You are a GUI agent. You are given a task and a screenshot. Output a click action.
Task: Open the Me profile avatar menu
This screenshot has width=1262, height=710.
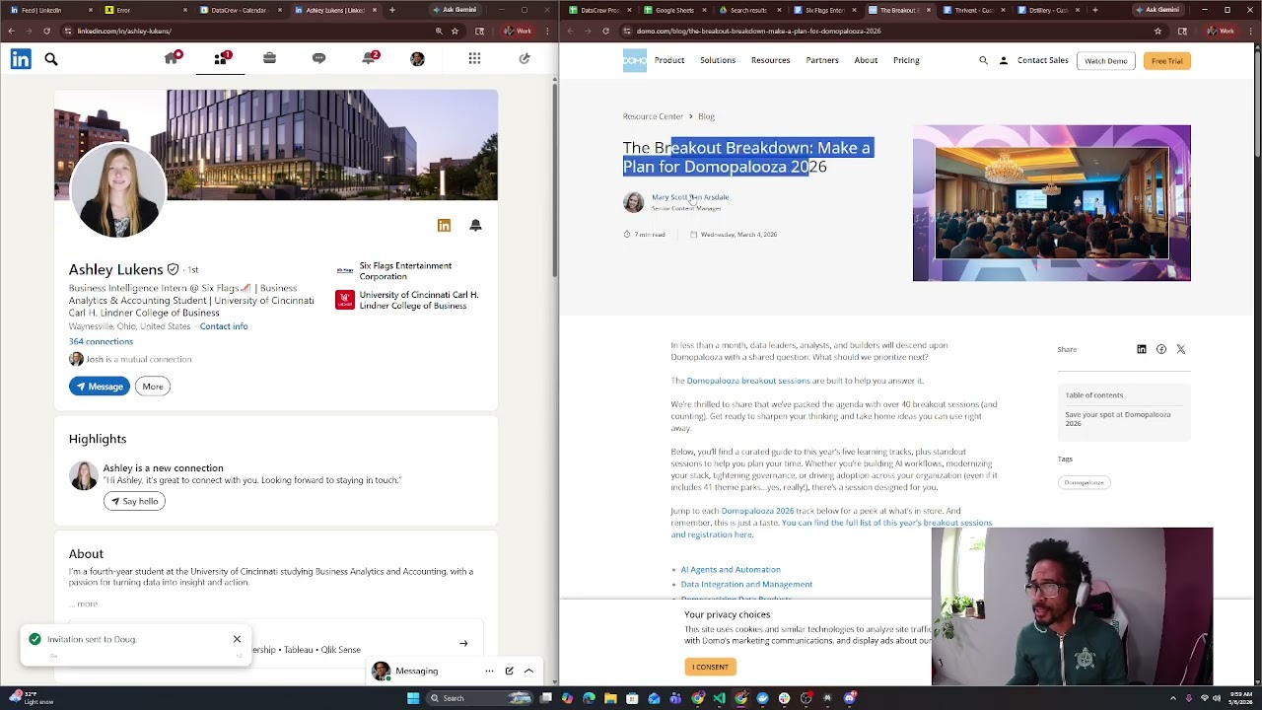pyautogui.click(x=417, y=59)
